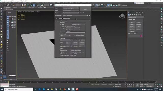The width and height of the screenshot is (163, 91).
Task: Click the Play Animation button
Action: 129,84
